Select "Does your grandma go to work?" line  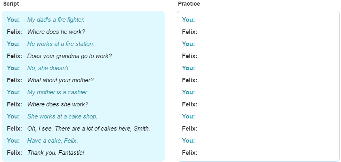(x=70, y=56)
